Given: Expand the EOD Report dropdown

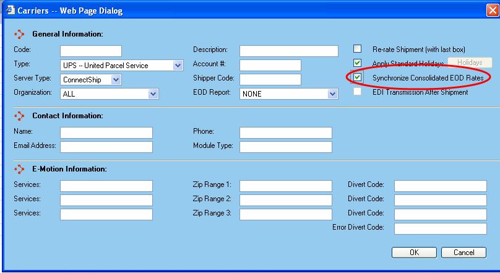Looking at the screenshot, I should [x=332, y=94].
